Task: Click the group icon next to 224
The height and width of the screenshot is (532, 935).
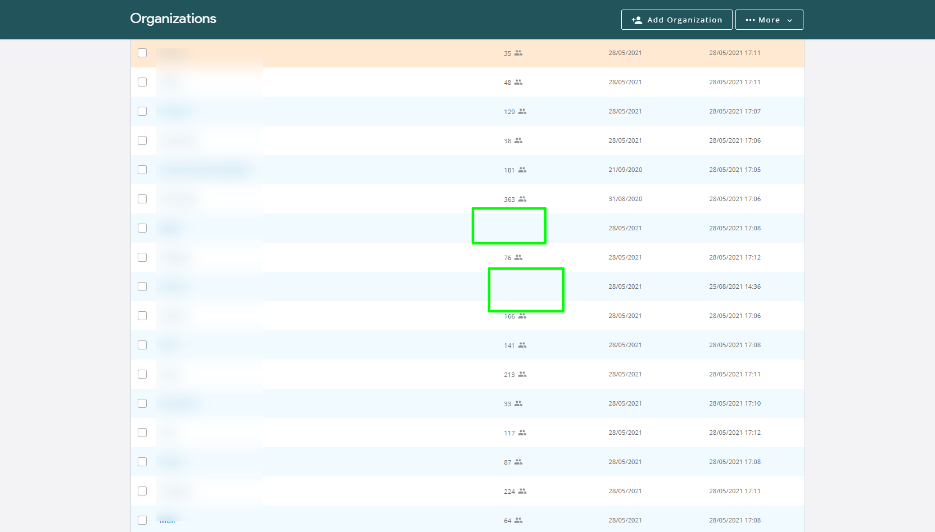Action: coord(522,491)
